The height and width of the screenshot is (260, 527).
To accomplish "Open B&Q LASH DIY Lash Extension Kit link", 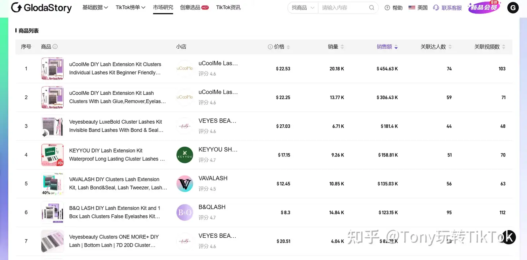I will pos(115,212).
